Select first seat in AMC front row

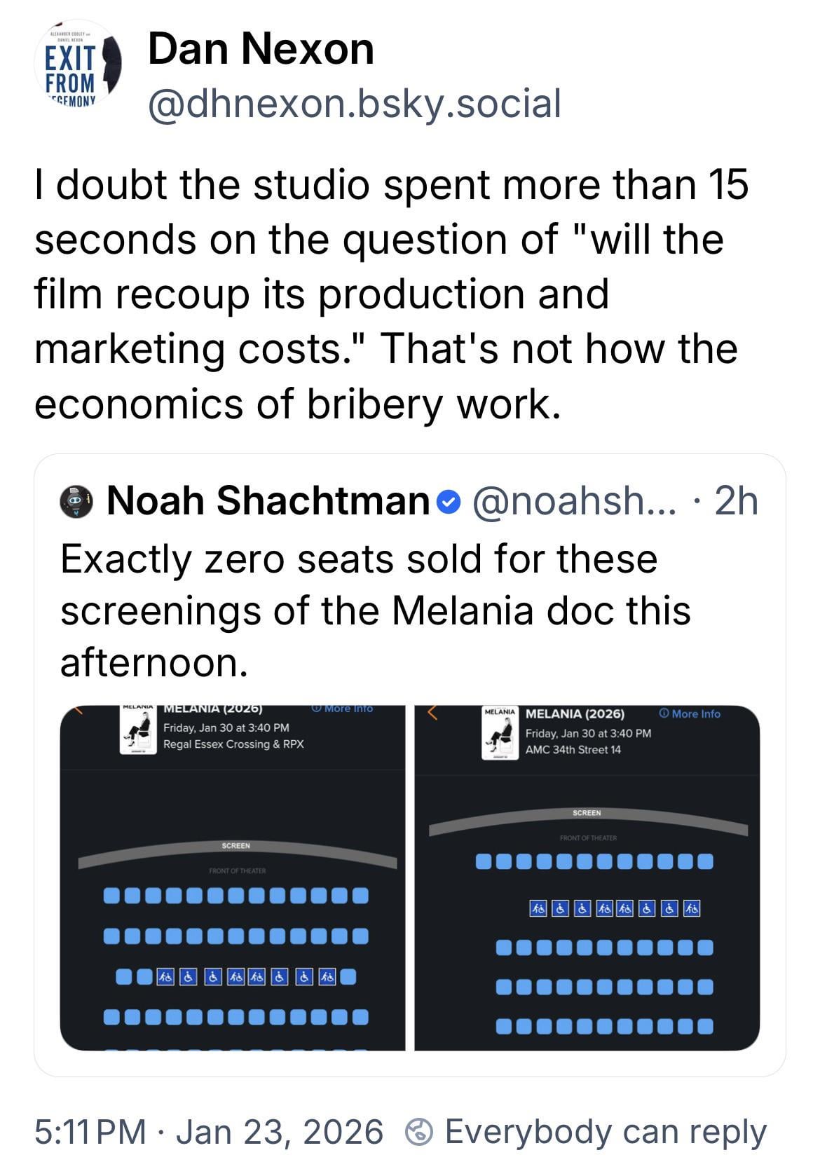point(484,861)
